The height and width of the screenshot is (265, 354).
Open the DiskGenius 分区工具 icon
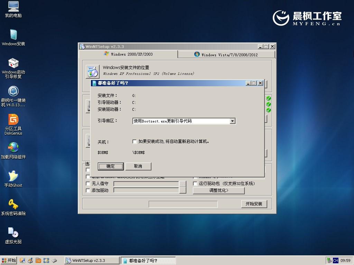(13, 120)
